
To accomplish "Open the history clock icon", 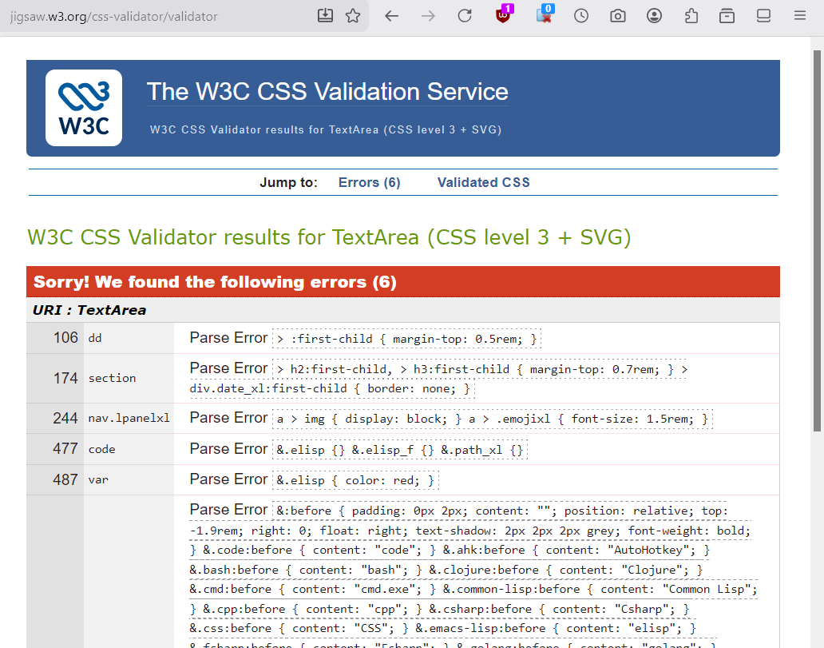I will (x=581, y=16).
